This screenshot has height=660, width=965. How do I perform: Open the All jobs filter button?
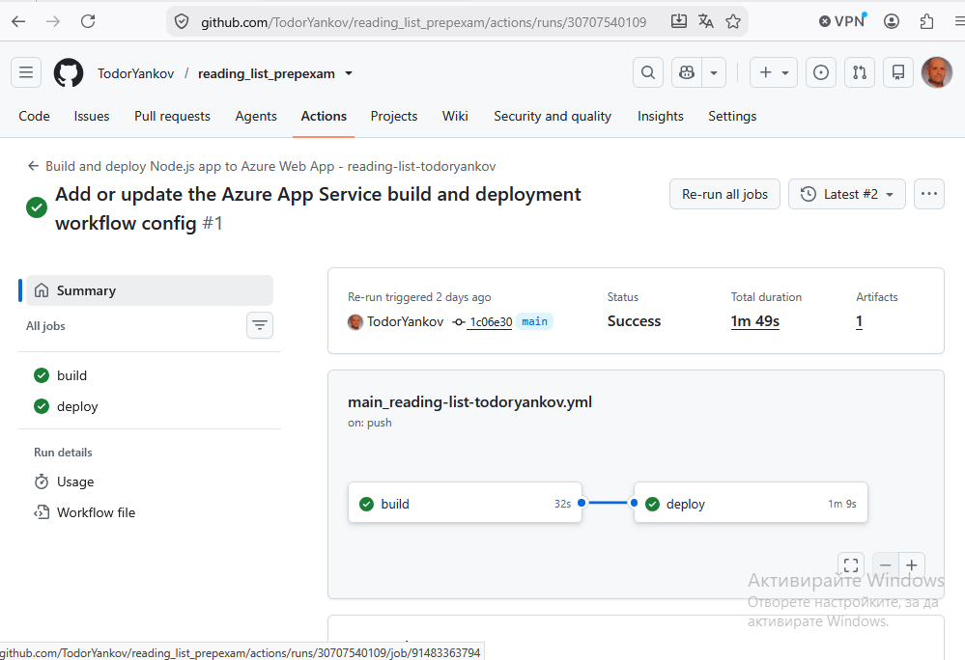260,325
